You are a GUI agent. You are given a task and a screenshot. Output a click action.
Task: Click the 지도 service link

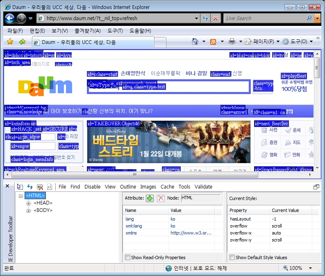[x=293, y=143]
